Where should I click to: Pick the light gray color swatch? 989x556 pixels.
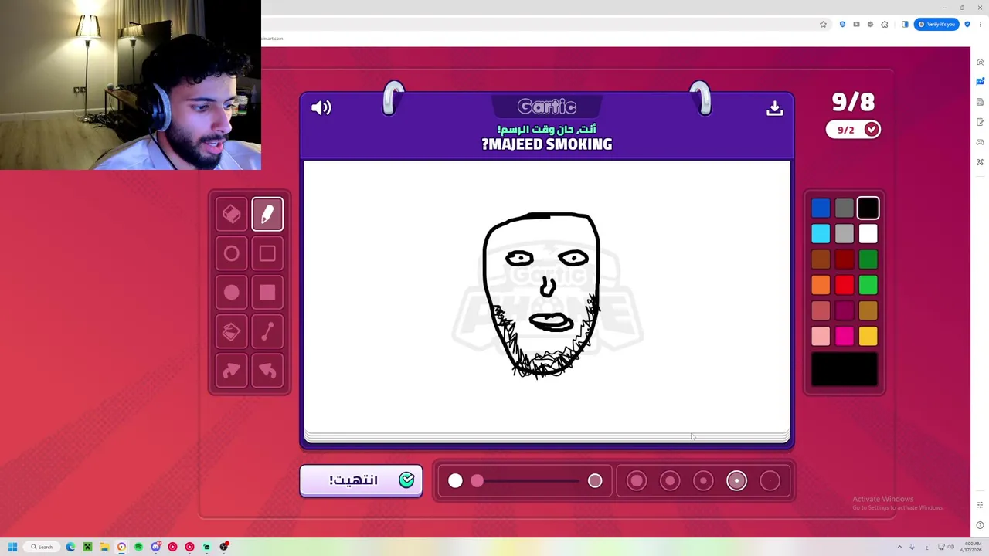pos(845,233)
